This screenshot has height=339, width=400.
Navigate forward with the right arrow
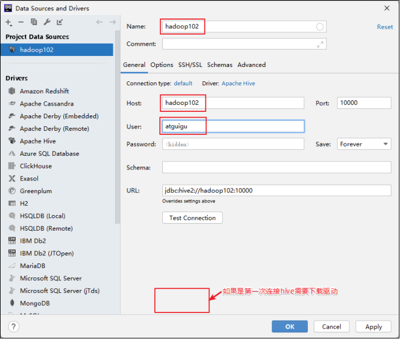[x=112, y=22]
